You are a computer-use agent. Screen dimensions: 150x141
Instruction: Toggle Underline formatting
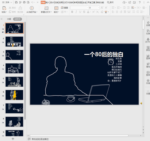click(80, 12)
